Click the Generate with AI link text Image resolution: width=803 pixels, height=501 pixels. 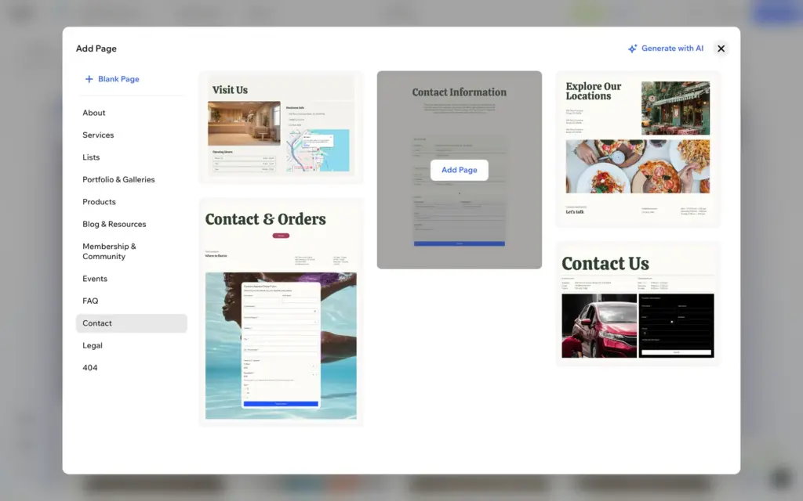coord(672,48)
